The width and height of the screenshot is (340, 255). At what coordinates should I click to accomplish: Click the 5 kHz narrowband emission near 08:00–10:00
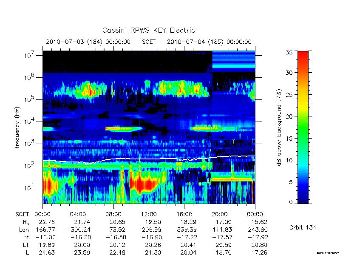click(124, 129)
